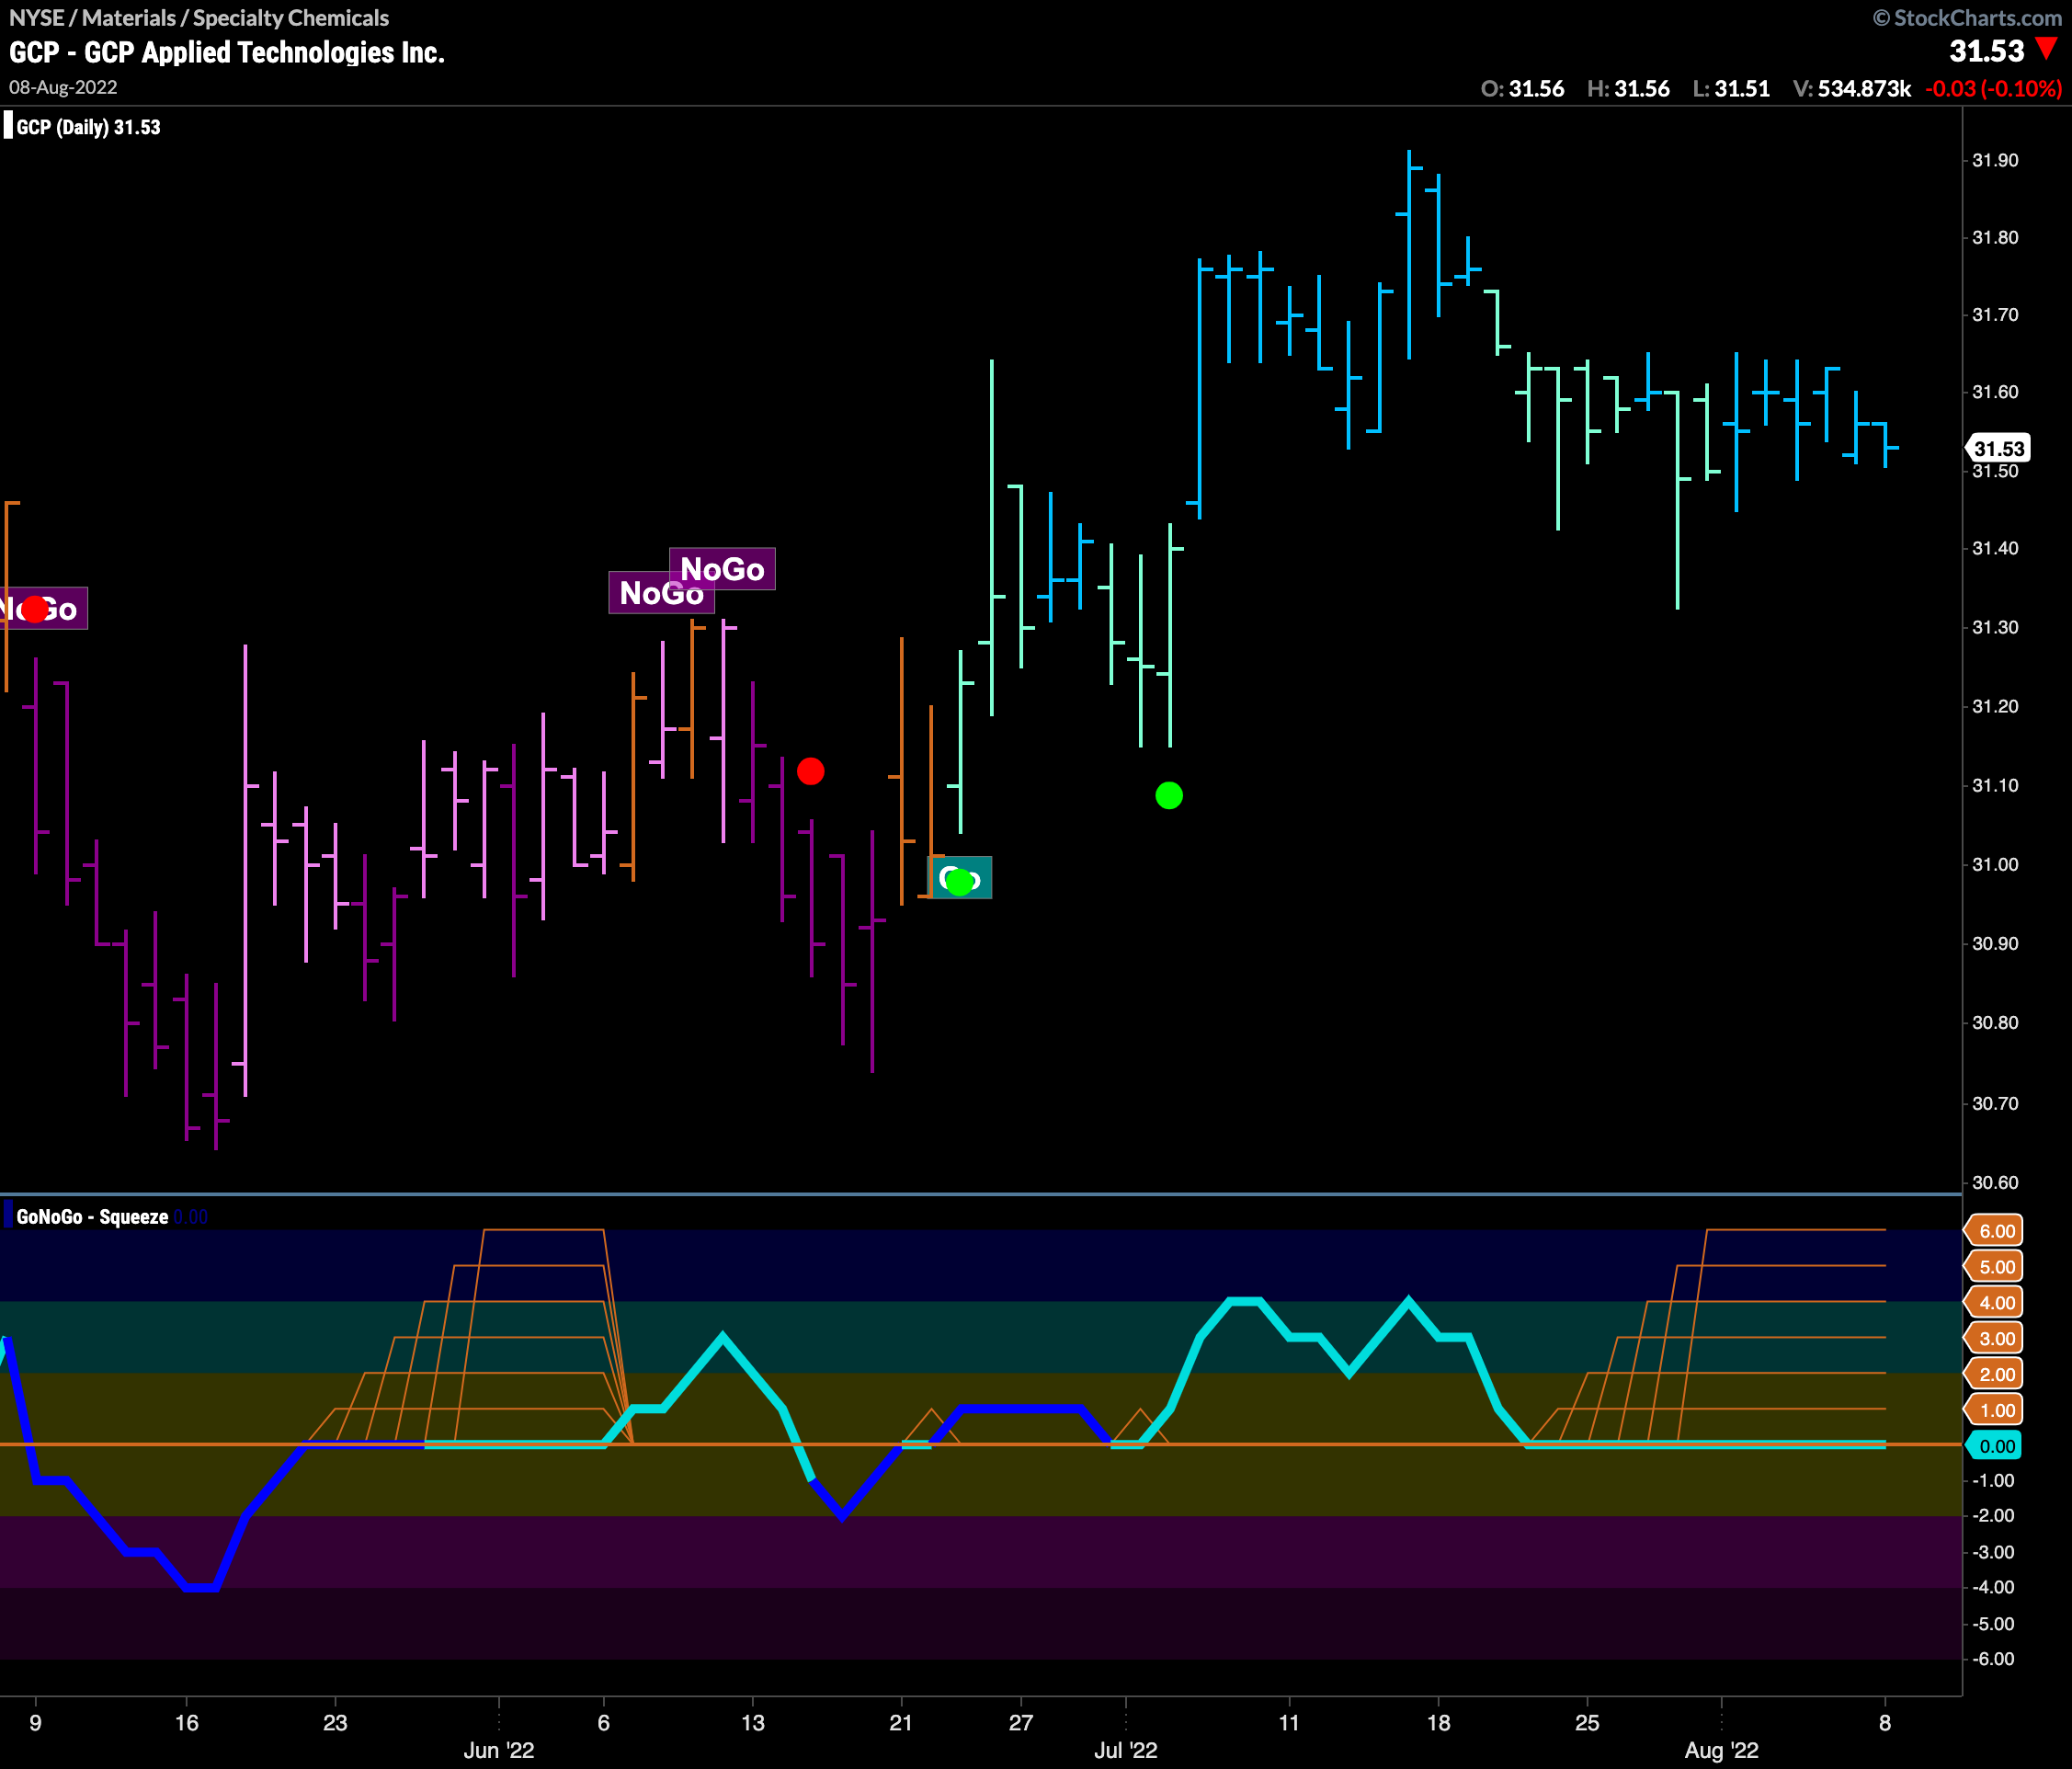This screenshot has width=2072, height=1769.
Task: Click the Aug '22 month label
Action: (1721, 1750)
